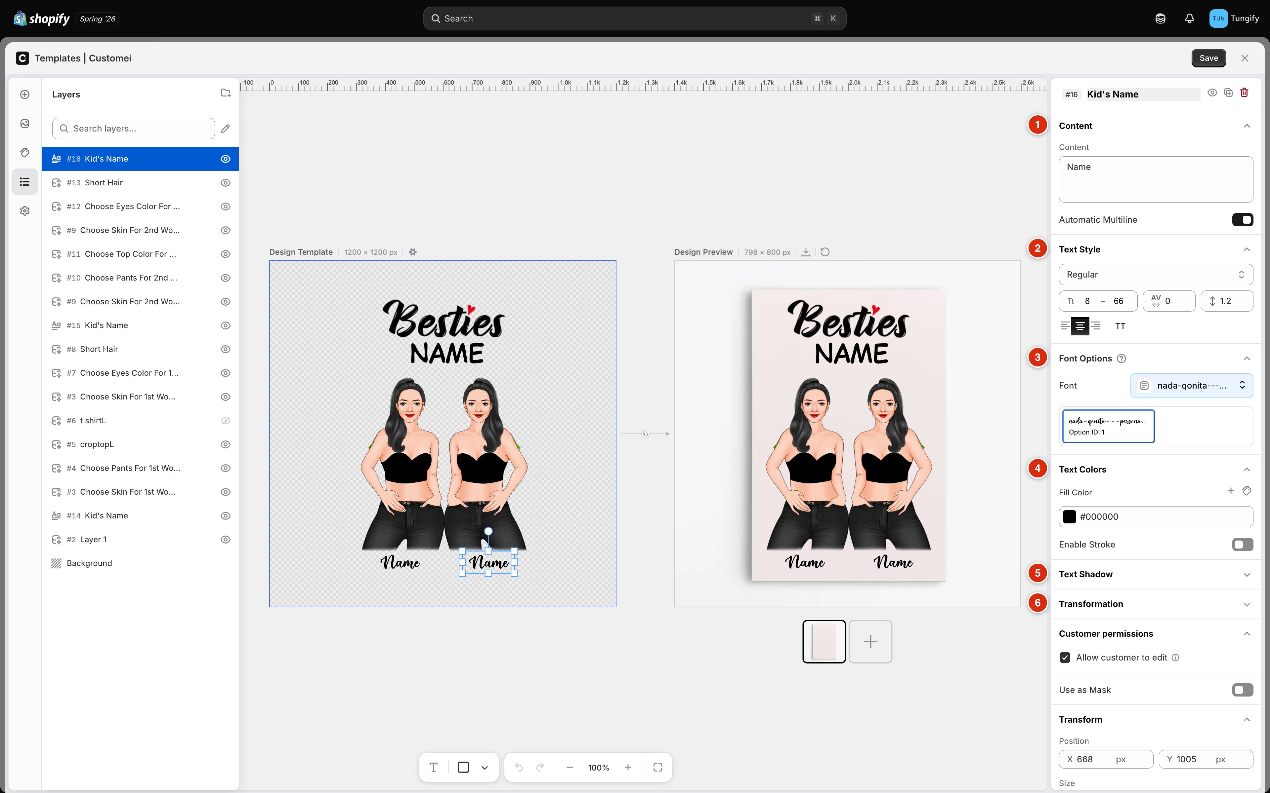The width and height of the screenshot is (1270, 793).
Task: Collapse the Text Colors section
Action: click(x=1247, y=470)
